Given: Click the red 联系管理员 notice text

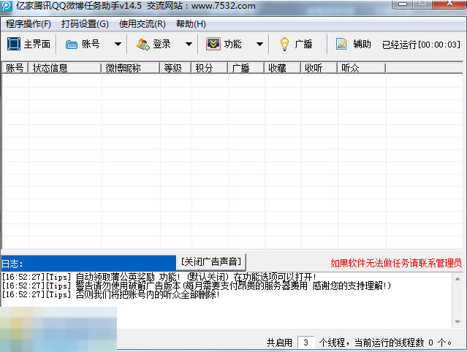Looking at the screenshot, I should 395,263.
